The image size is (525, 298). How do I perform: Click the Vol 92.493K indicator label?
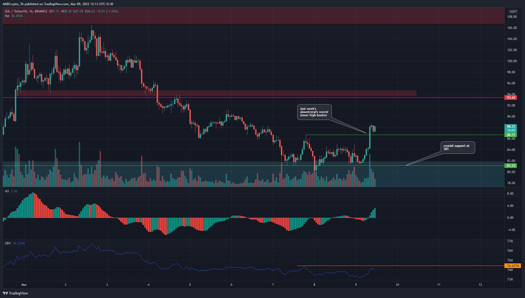click(x=14, y=16)
